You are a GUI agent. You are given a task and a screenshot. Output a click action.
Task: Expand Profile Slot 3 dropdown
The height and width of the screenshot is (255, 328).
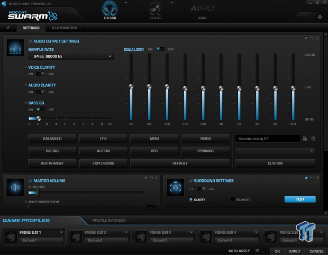pos(191,232)
